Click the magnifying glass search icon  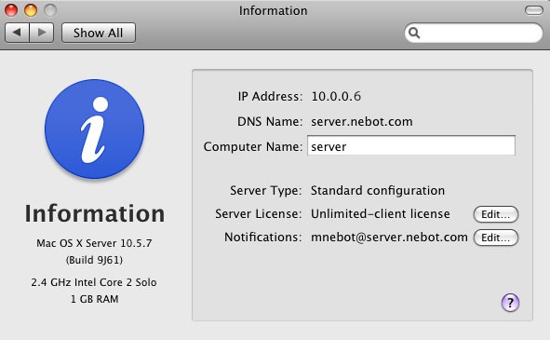coord(414,33)
